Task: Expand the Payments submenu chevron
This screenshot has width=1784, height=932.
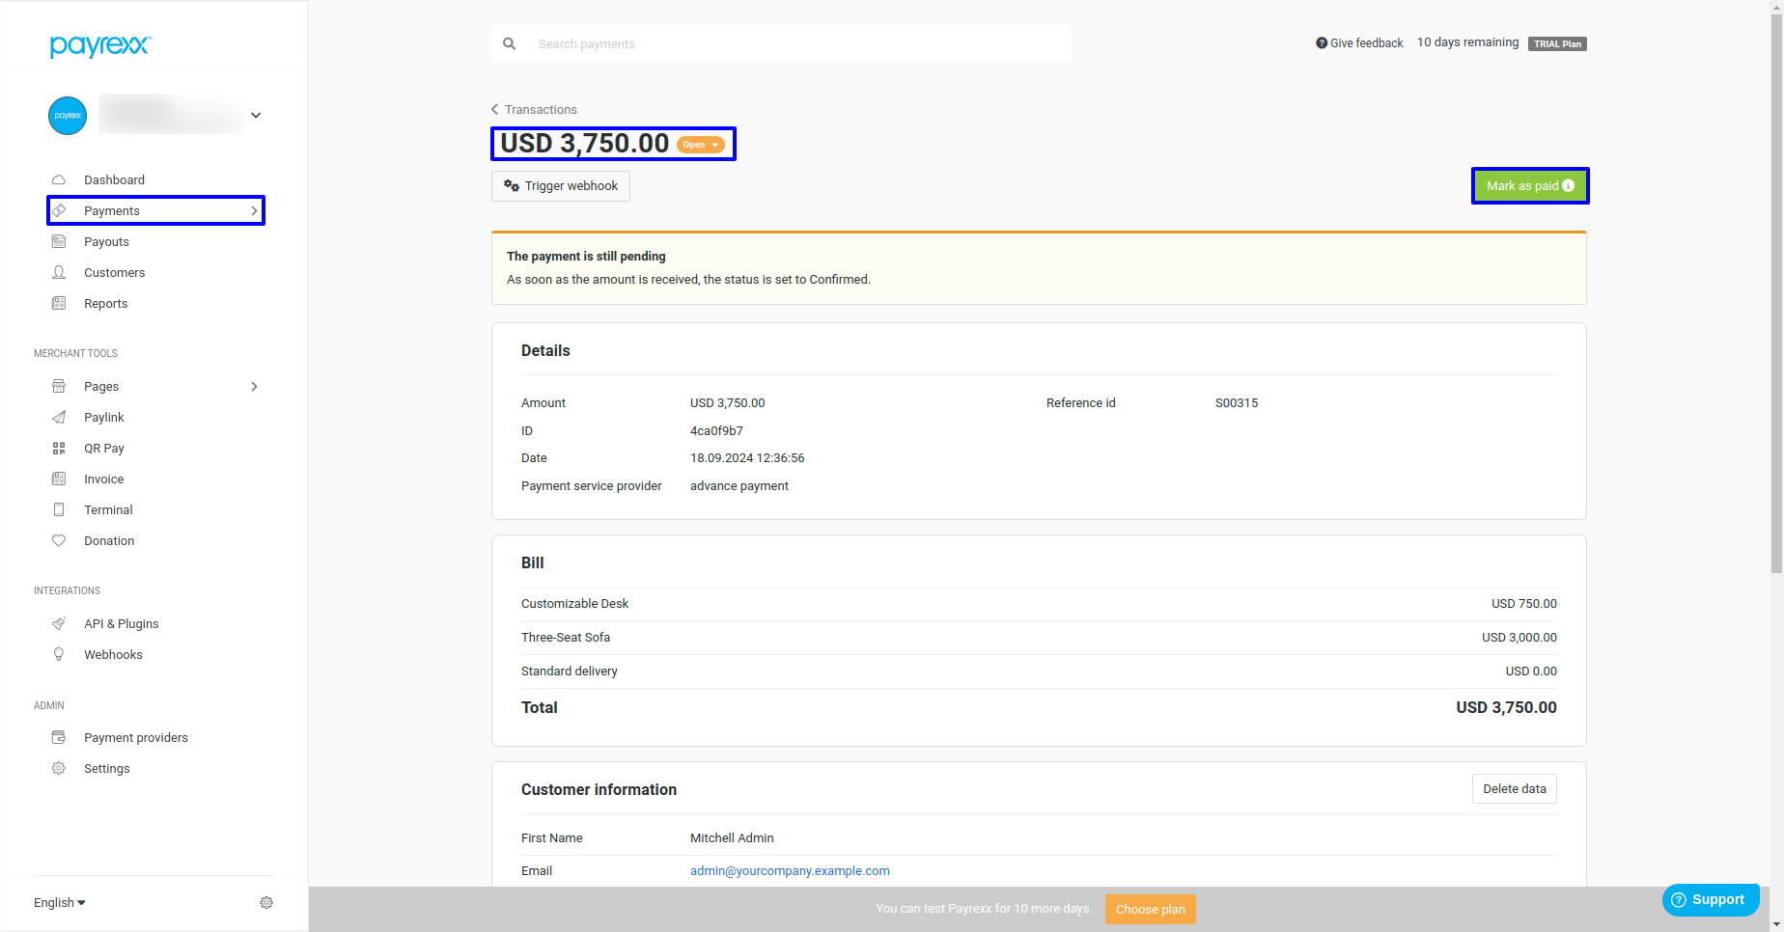Action: [254, 211]
